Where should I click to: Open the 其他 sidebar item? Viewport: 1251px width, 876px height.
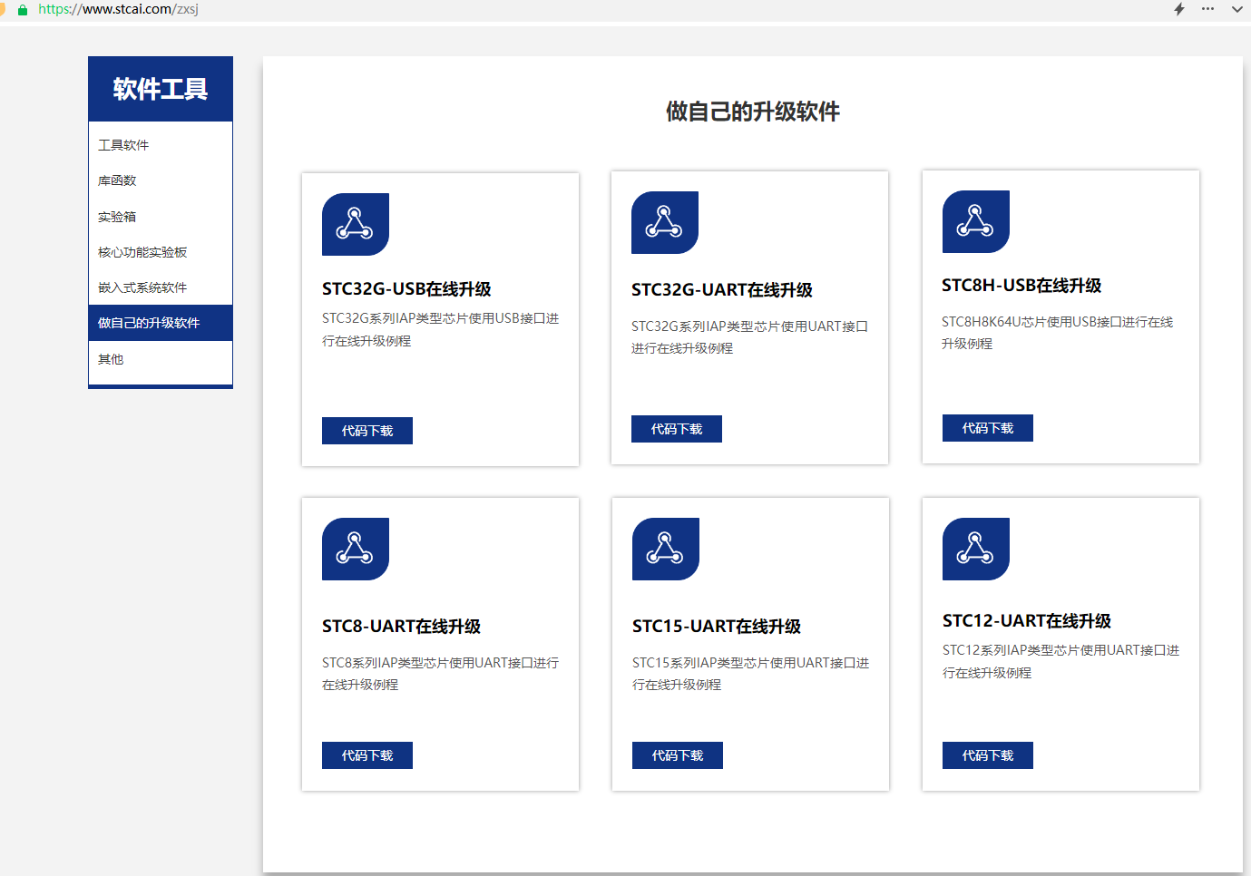click(161, 359)
